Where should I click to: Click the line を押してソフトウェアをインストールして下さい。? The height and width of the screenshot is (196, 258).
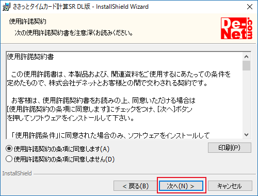[70, 118]
